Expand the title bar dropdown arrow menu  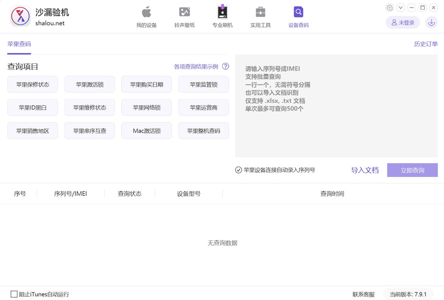pos(400,8)
